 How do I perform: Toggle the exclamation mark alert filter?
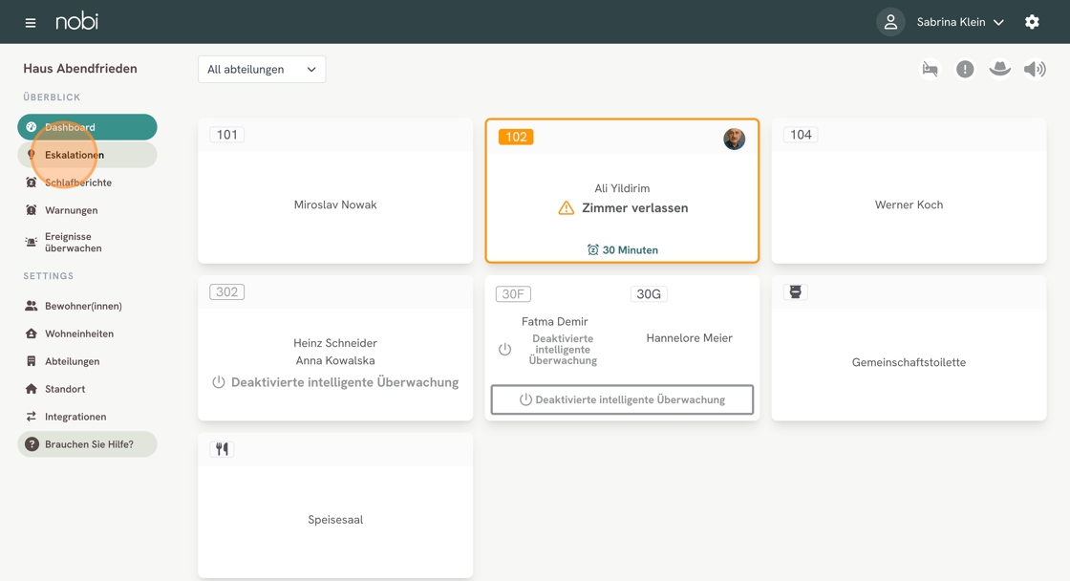point(965,69)
